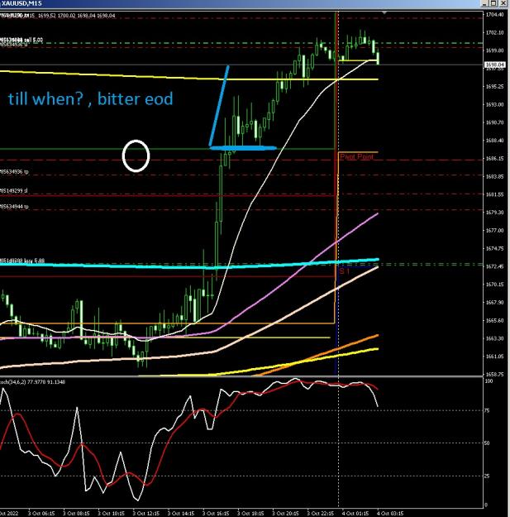Click the 1702.10 price axis label
510x517 pixels.
(494, 32)
